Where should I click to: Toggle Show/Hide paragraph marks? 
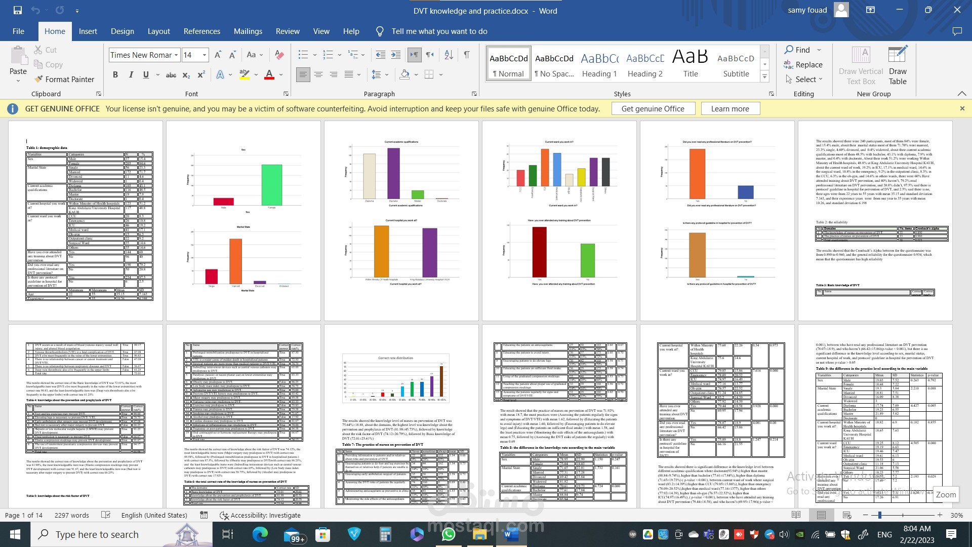(x=466, y=55)
